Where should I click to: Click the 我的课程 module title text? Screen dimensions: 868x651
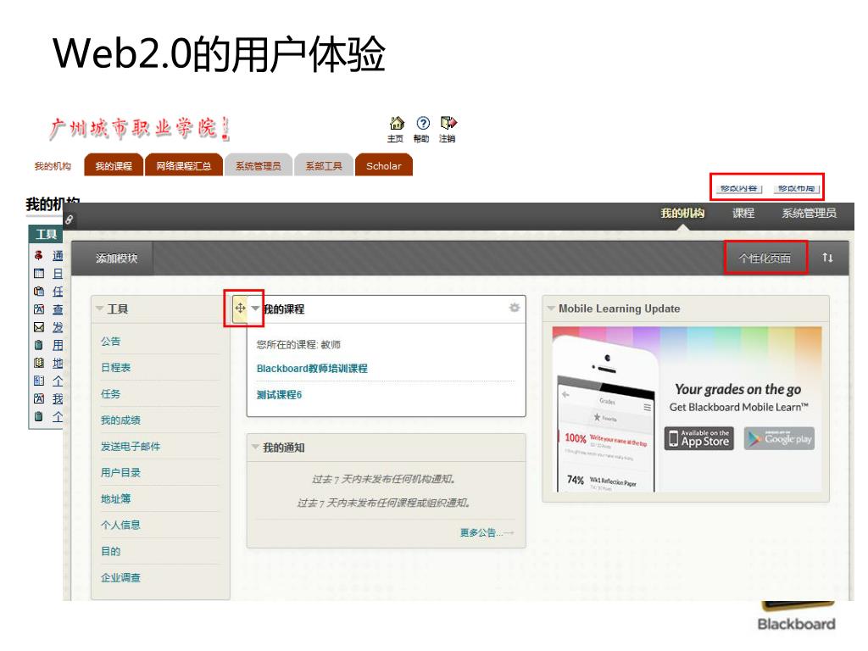tap(283, 309)
